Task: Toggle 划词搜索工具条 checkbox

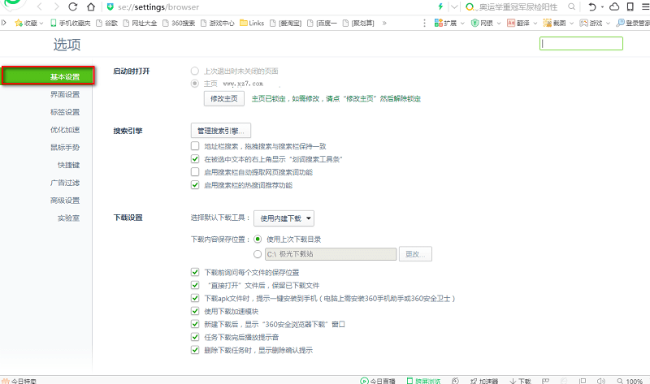Action: pos(195,158)
